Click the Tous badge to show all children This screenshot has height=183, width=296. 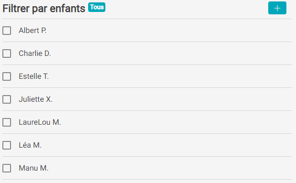click(97, 7)
